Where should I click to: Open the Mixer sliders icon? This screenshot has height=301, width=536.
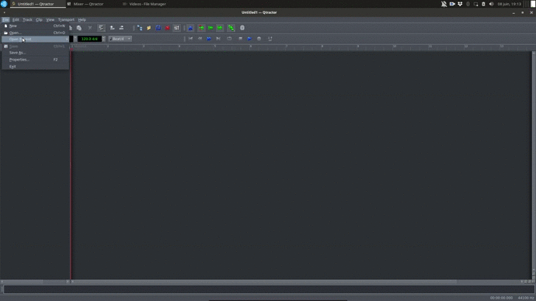point(176,28)
